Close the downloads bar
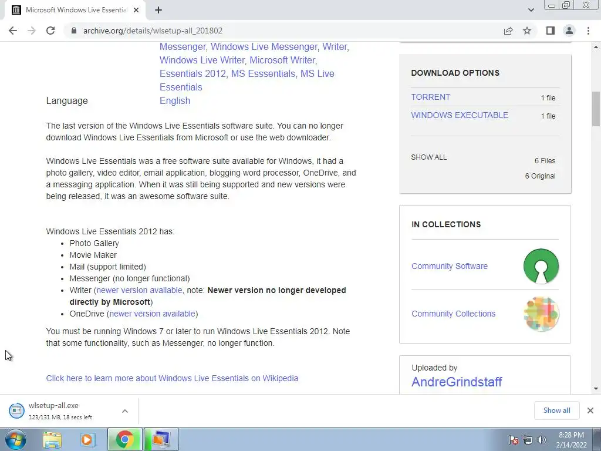Screen dimensions: 601x451 pos(590,410)
